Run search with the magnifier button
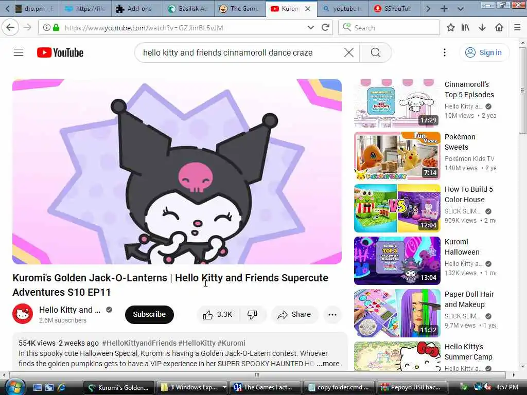The width and height of the screenshot is (527, 395). (x=375, y=53)
